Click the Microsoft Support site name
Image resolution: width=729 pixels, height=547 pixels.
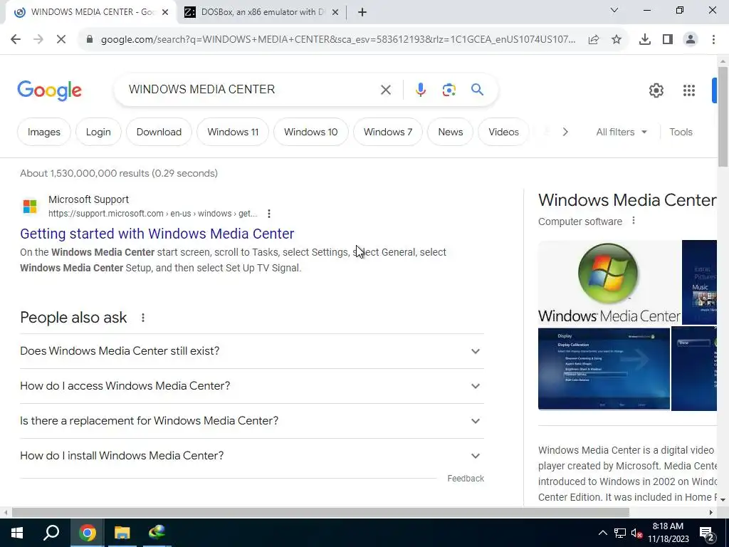pos(88,199)
